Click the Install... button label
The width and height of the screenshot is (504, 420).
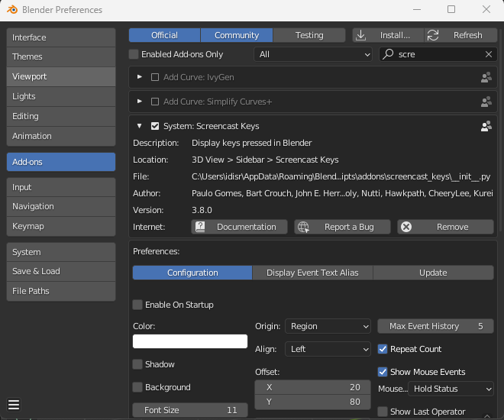click(395, 35)
